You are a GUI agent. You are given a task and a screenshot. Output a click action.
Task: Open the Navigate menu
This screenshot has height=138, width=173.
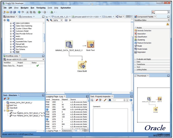pos(25,8)
